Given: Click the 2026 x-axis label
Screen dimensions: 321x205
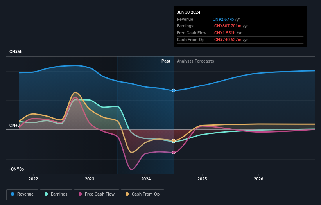Looking at the screenshot, I should pos(258,179).
